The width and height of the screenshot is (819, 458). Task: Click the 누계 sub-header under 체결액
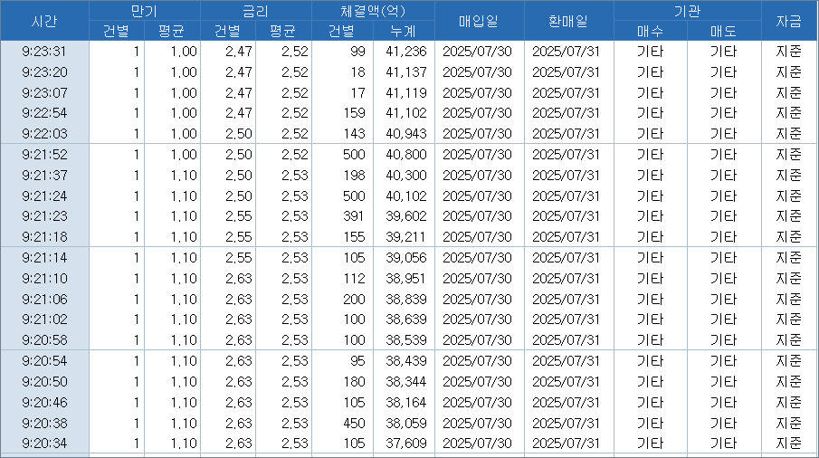pyautogui.click(x=404, y=31)
